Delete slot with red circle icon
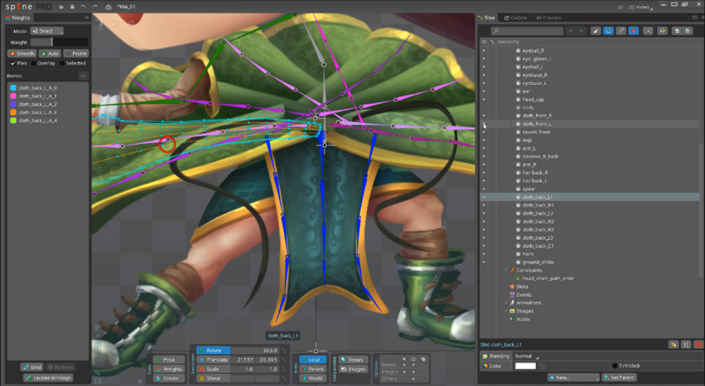The image size is (705, 386). click(698, 345)
